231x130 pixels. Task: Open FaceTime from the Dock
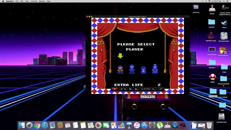(x=106, y=125)
